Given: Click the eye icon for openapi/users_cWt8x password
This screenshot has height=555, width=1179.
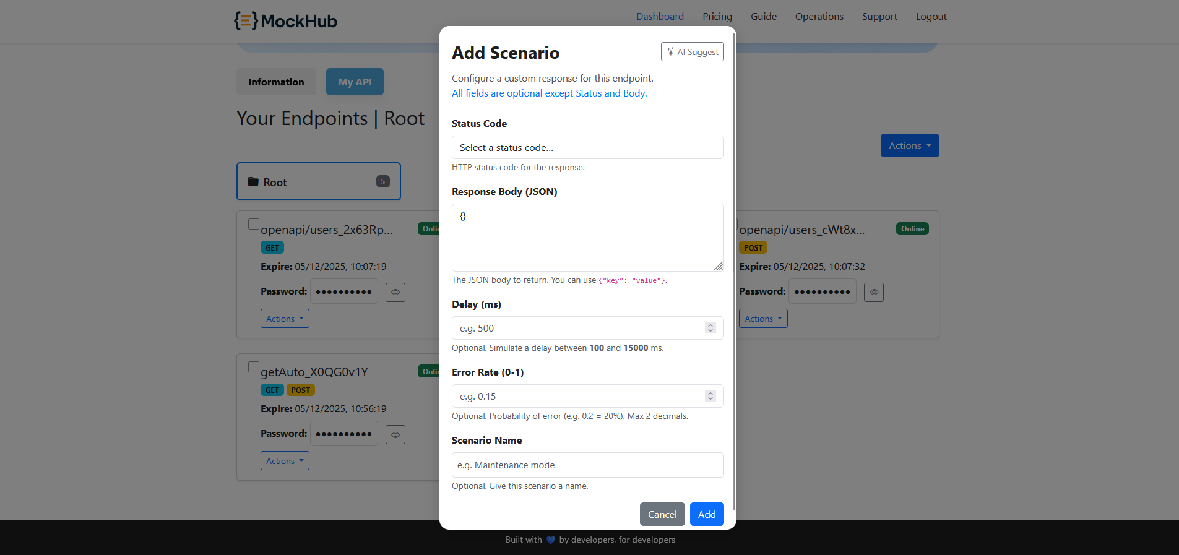Looking at the screenshot, I should pos(873,291).
